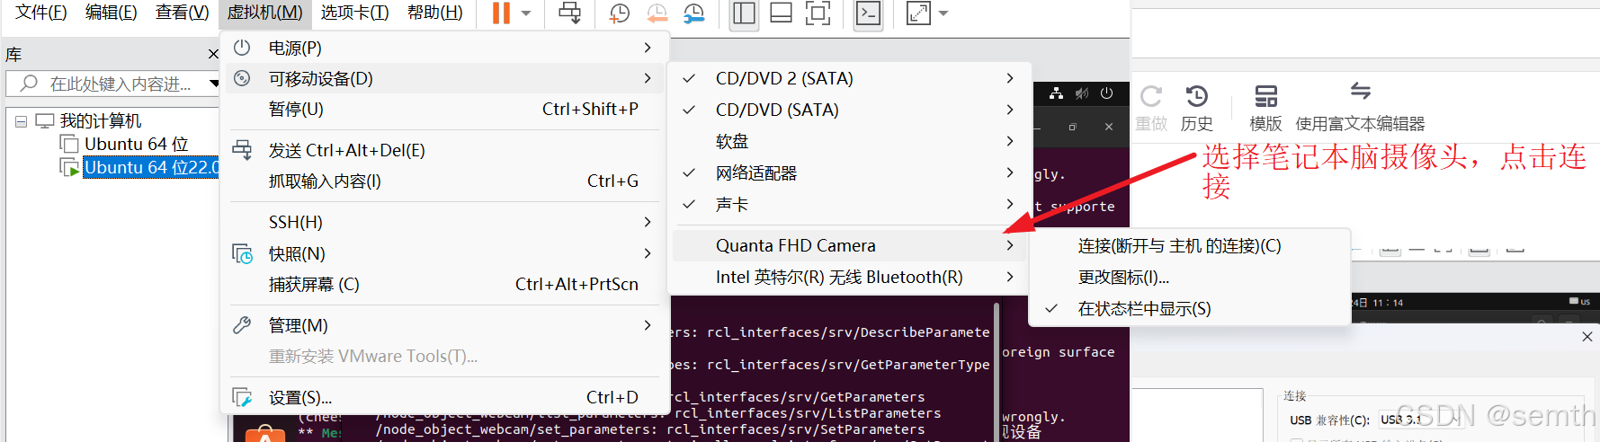Viewport: 1600px width, 442px height.
Task: Open the snapshot manager toolbar icon
Action: tap(693, 13)
